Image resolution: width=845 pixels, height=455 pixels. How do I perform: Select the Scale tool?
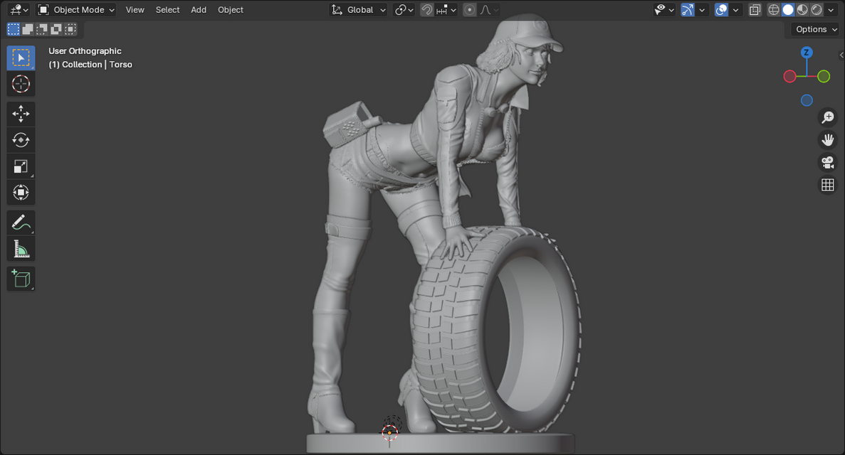[x=21, y=166]
